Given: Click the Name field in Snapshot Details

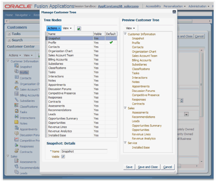Looking at the screenshot, I should (x=84, y=151).
